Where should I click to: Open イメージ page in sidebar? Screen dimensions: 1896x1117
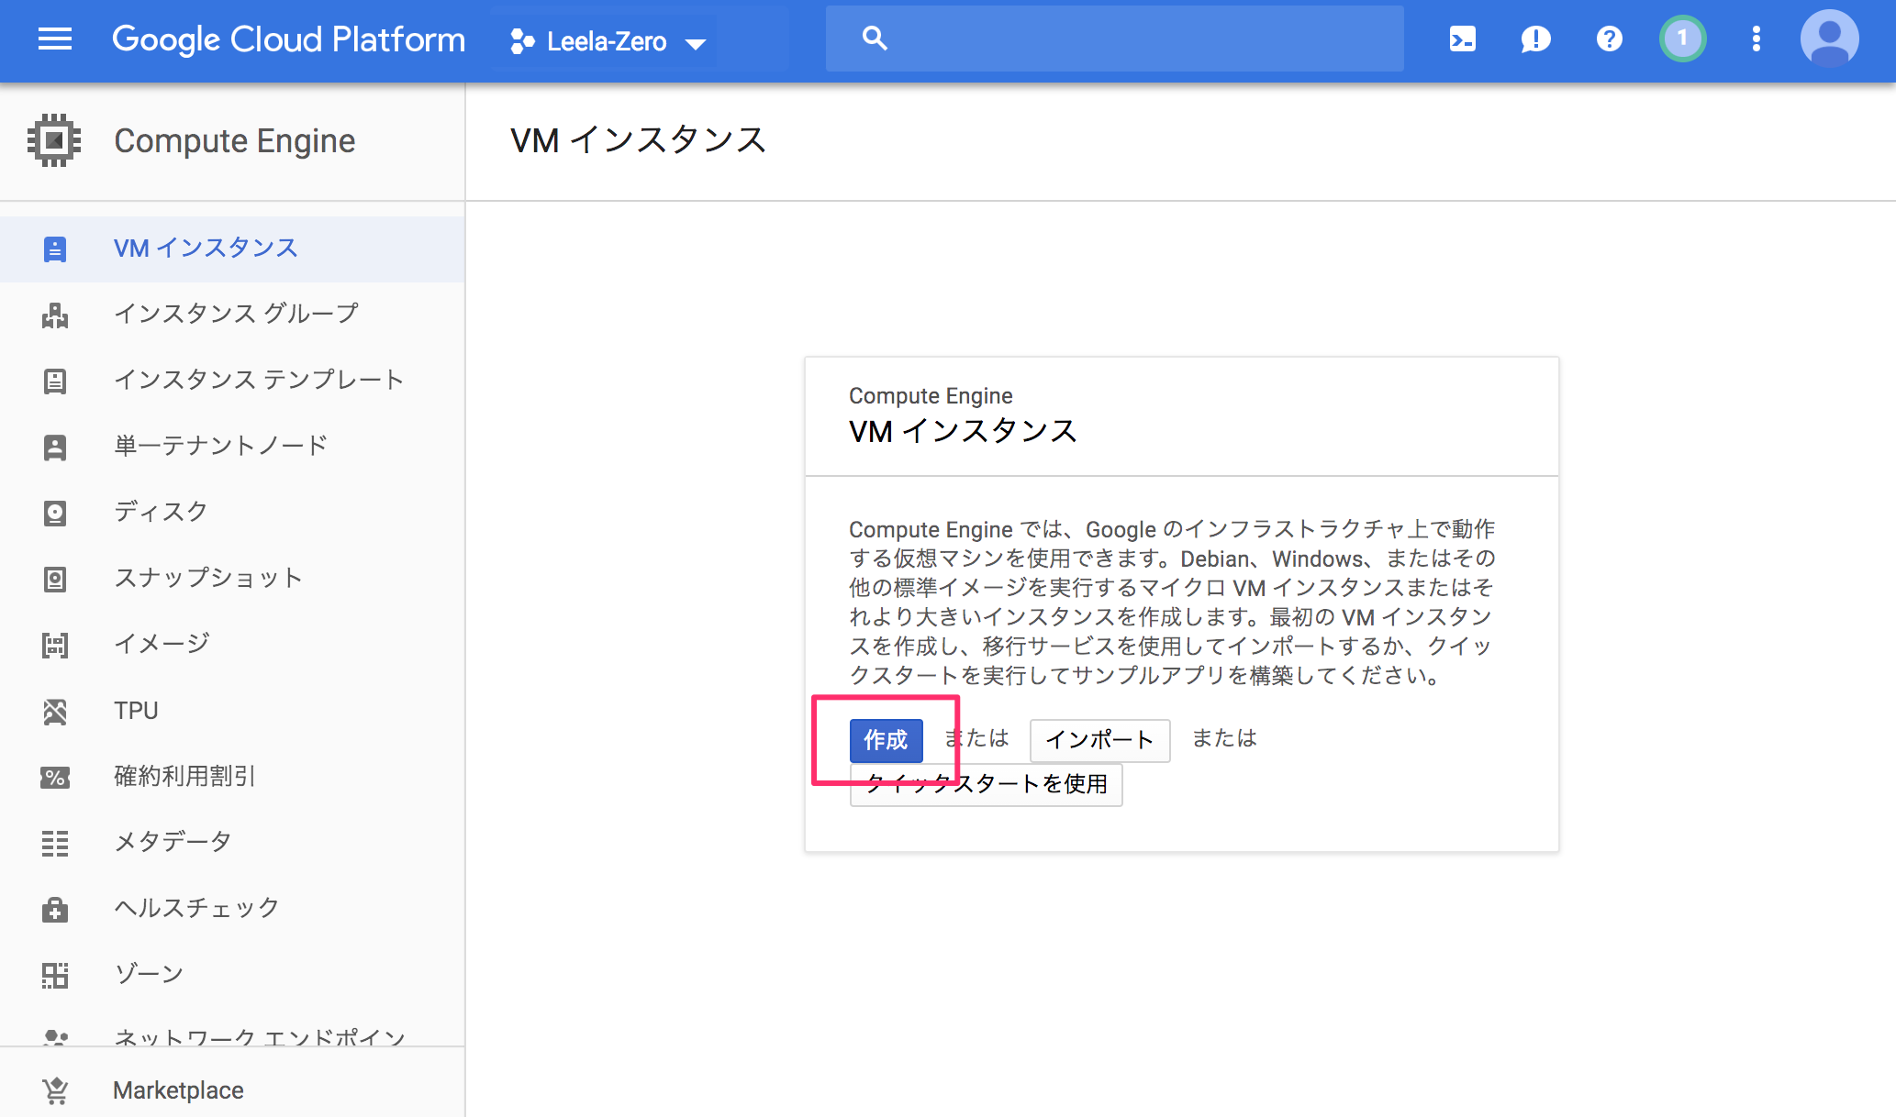pyautogui.click(x=232, y=645)
